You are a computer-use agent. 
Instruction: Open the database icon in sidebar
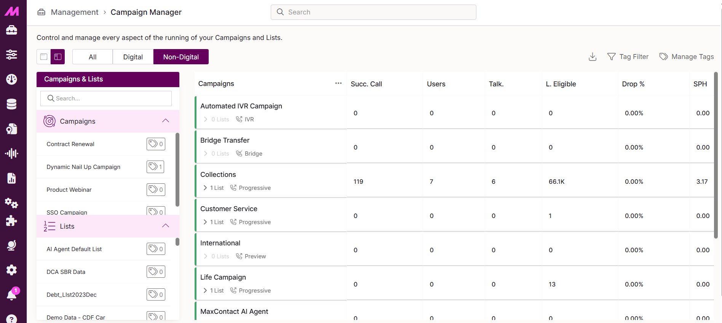(x=11, y=104)
